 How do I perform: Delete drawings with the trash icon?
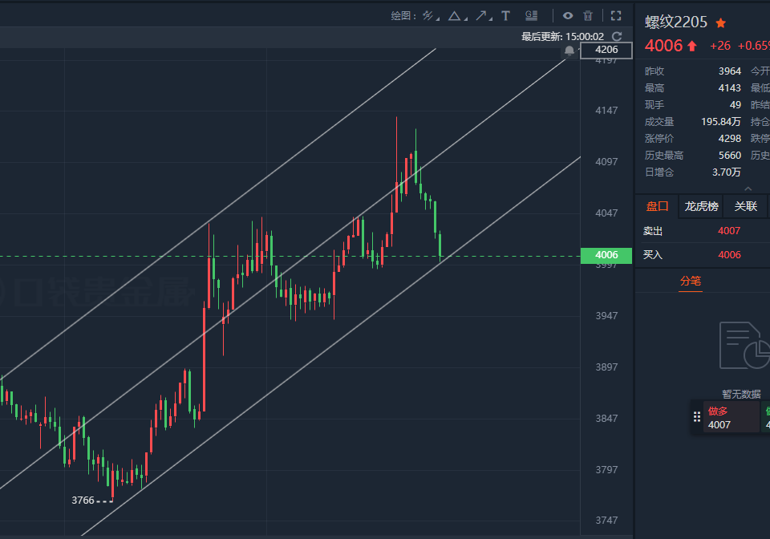click(588, 16)
